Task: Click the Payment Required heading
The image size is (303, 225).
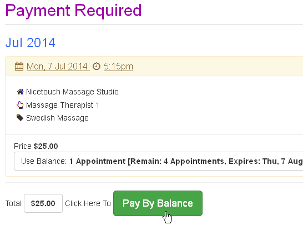Action: tap(73, 11)
